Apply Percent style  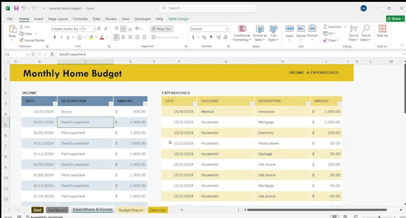tap(204, 38)
